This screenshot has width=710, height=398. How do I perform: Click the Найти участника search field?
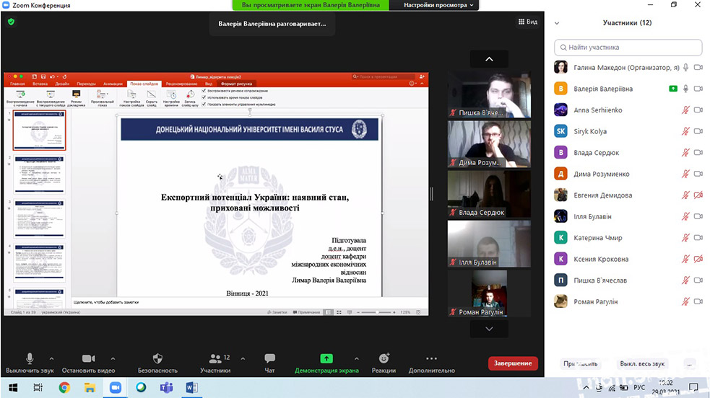point(628,48)
